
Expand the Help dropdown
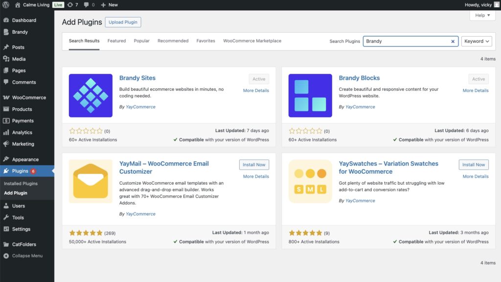482,15
